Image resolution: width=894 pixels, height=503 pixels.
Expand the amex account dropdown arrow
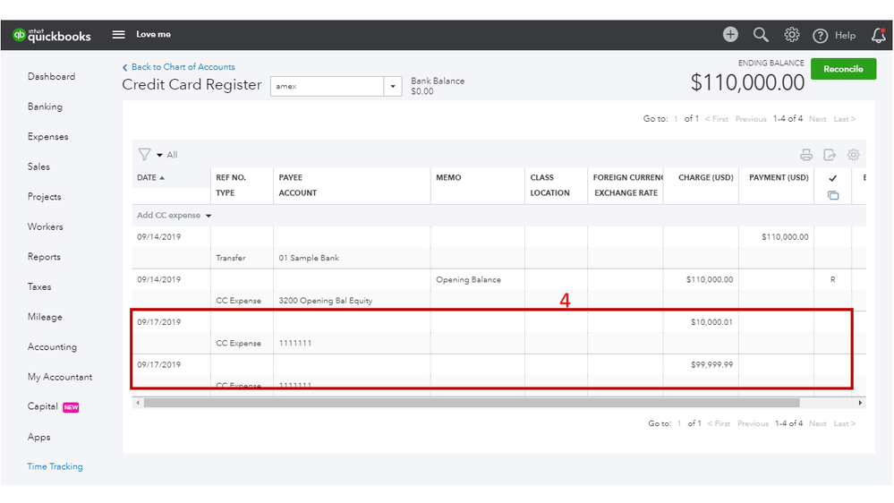(x=393, y=87)
